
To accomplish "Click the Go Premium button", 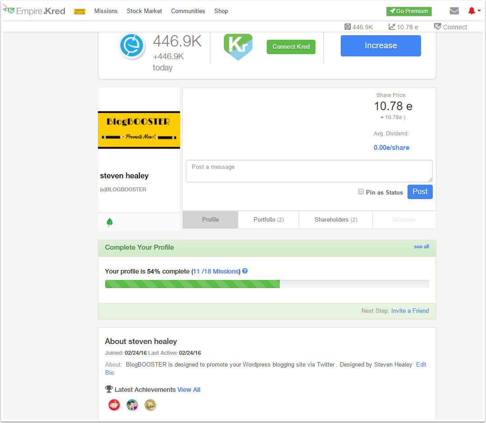I will 409,11.
